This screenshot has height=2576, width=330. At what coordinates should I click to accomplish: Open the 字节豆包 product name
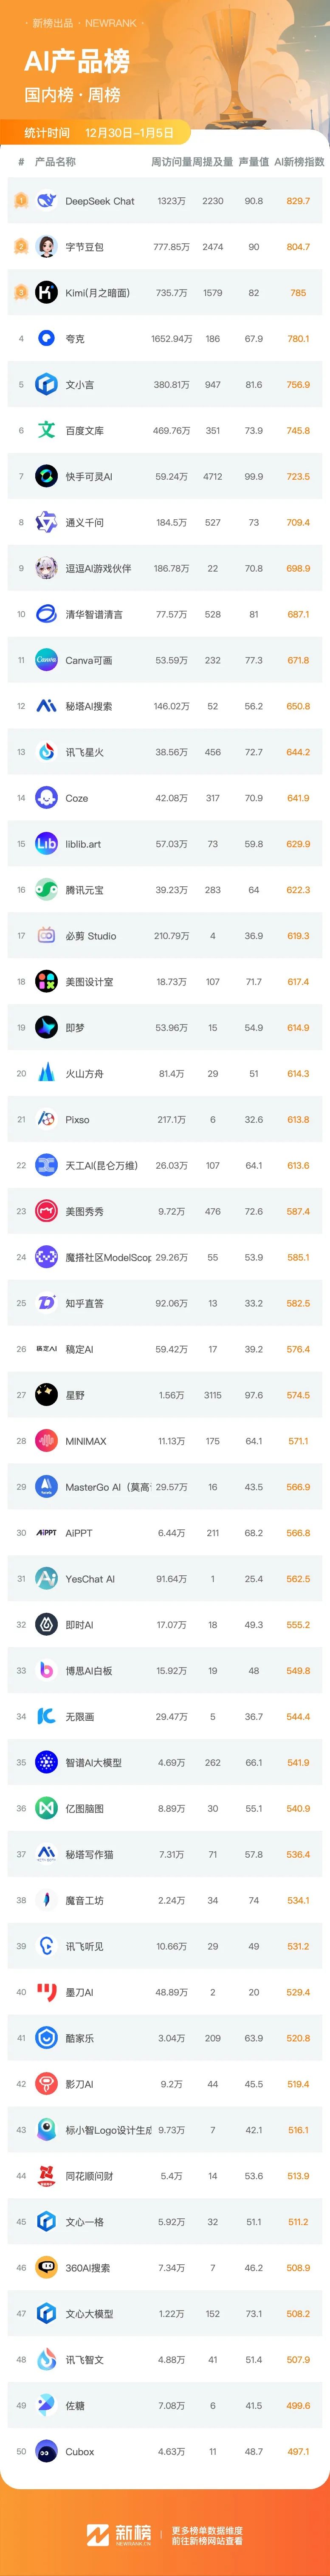point(84,247)
